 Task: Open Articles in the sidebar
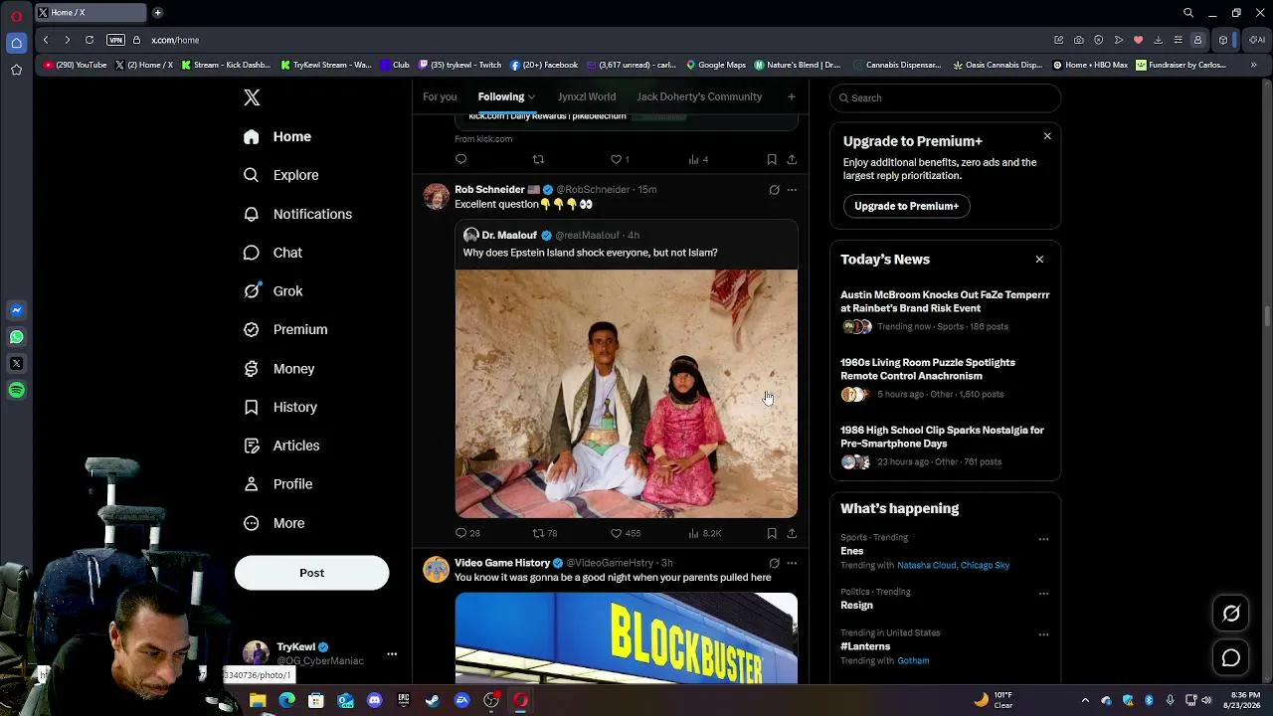282,446
